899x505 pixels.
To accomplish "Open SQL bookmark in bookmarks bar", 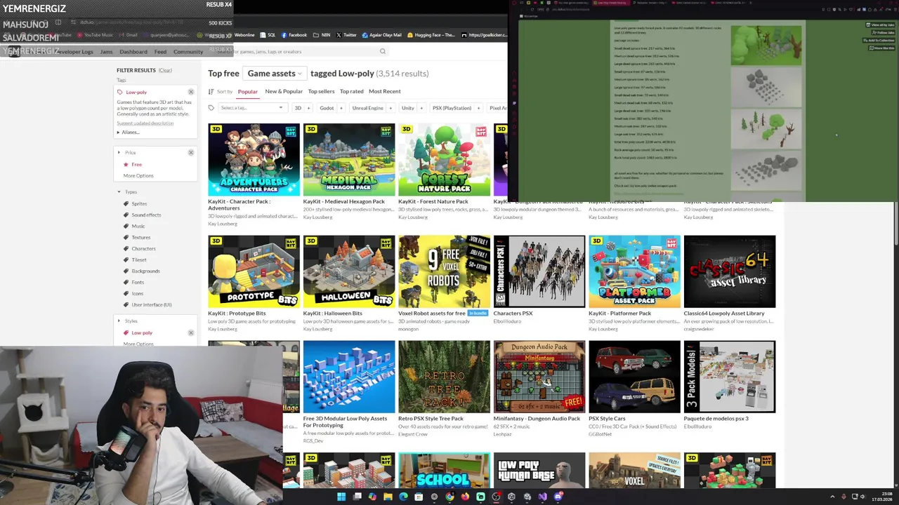I will (268, 34).
